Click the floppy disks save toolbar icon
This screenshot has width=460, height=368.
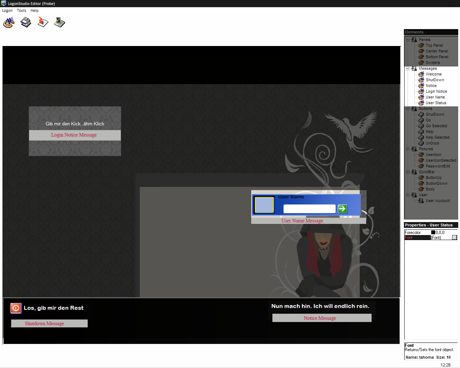pos(26,23)
